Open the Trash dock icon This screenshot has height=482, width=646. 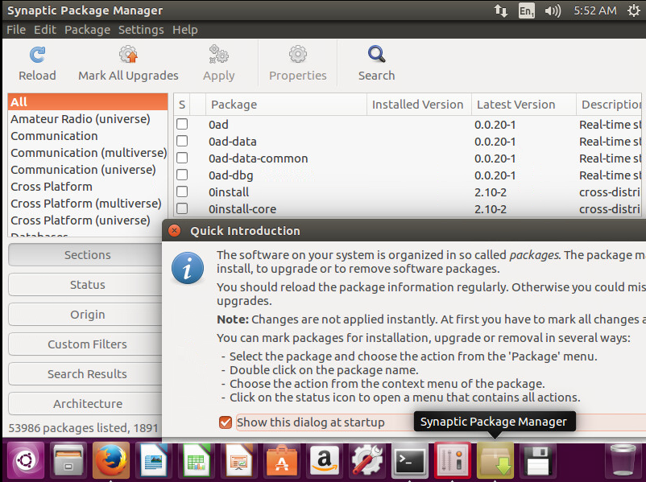tap(623, 460)
